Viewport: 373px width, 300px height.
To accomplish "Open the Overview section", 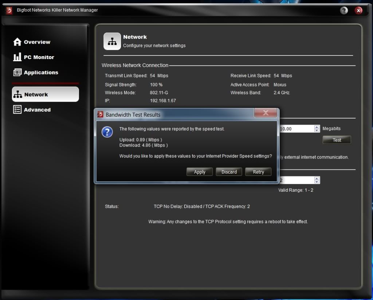I will tap(32, 42).
